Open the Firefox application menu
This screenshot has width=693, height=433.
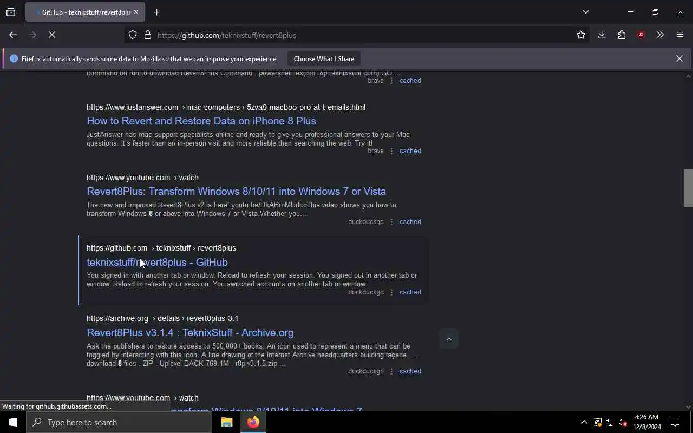pyautogui.click(x=680, y=35)
